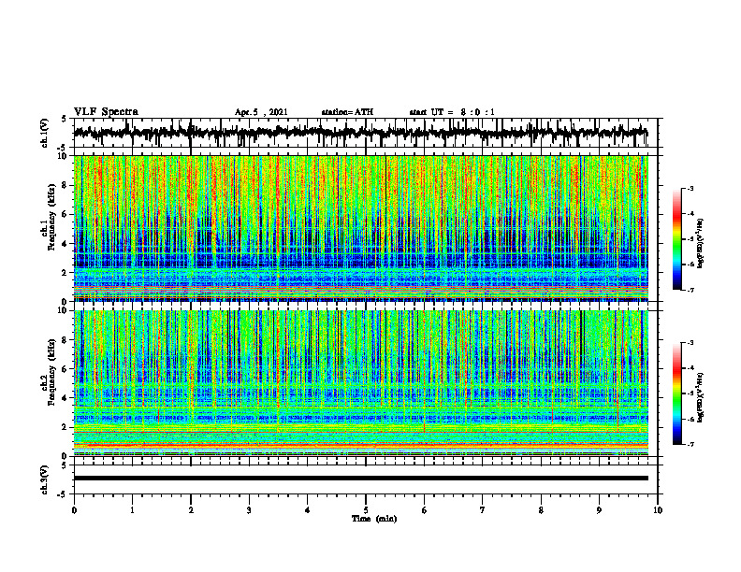Click the "station=ATH" header label
Screen dimensions: 741x572
point(347,112)
